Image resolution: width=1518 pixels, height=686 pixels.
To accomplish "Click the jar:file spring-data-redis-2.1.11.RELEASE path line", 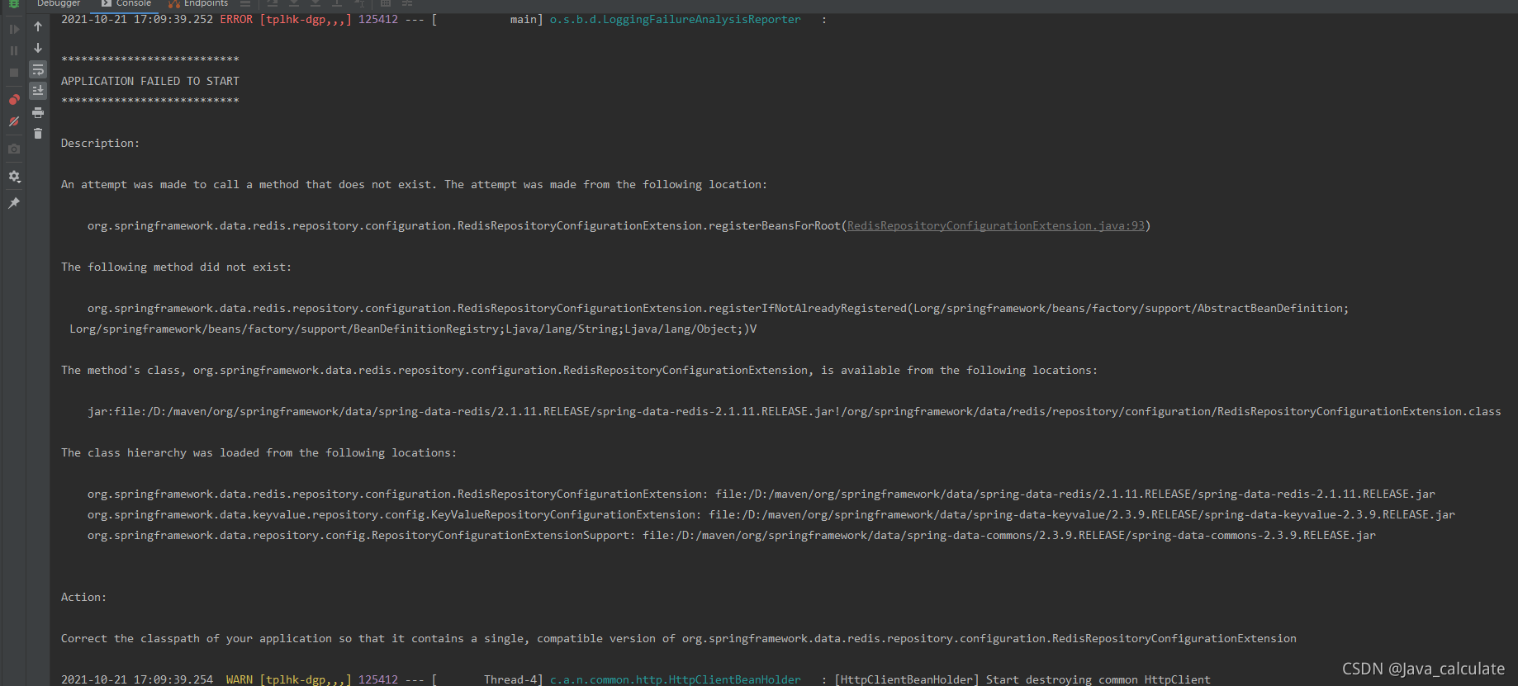I will [x=794, y=411].
